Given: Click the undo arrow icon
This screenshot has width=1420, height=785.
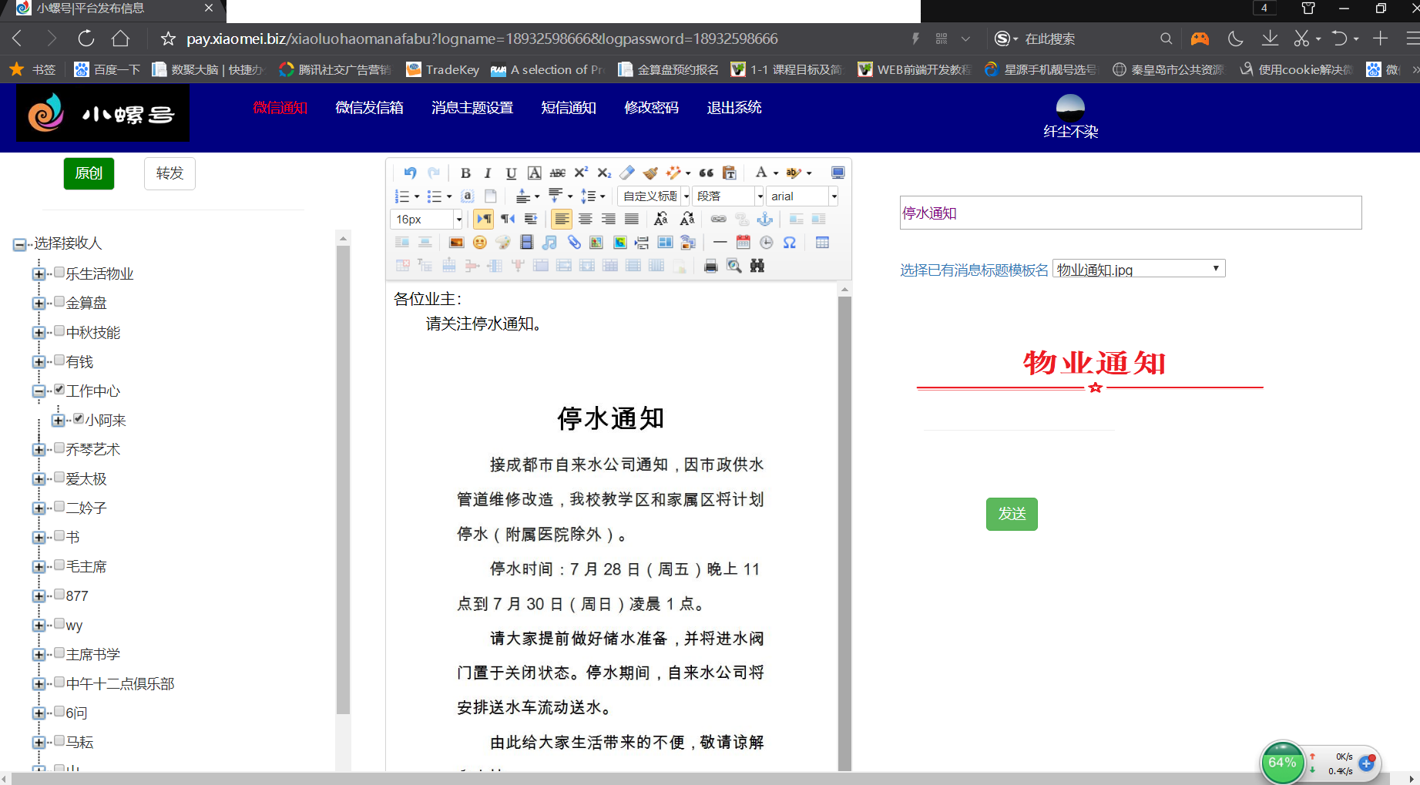Looking at the screenshot, I should pyautogui.click(x=410, y=173).
